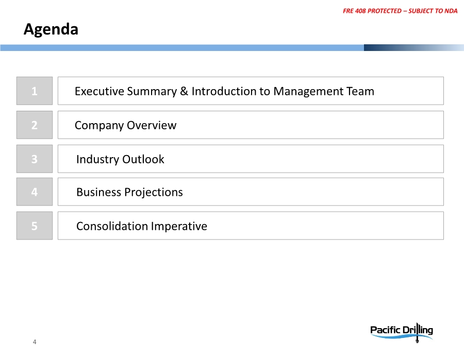Click the FRE 408 Protected NDA notice
Viewport: 464px width, 358px height.
pos(400,11)
